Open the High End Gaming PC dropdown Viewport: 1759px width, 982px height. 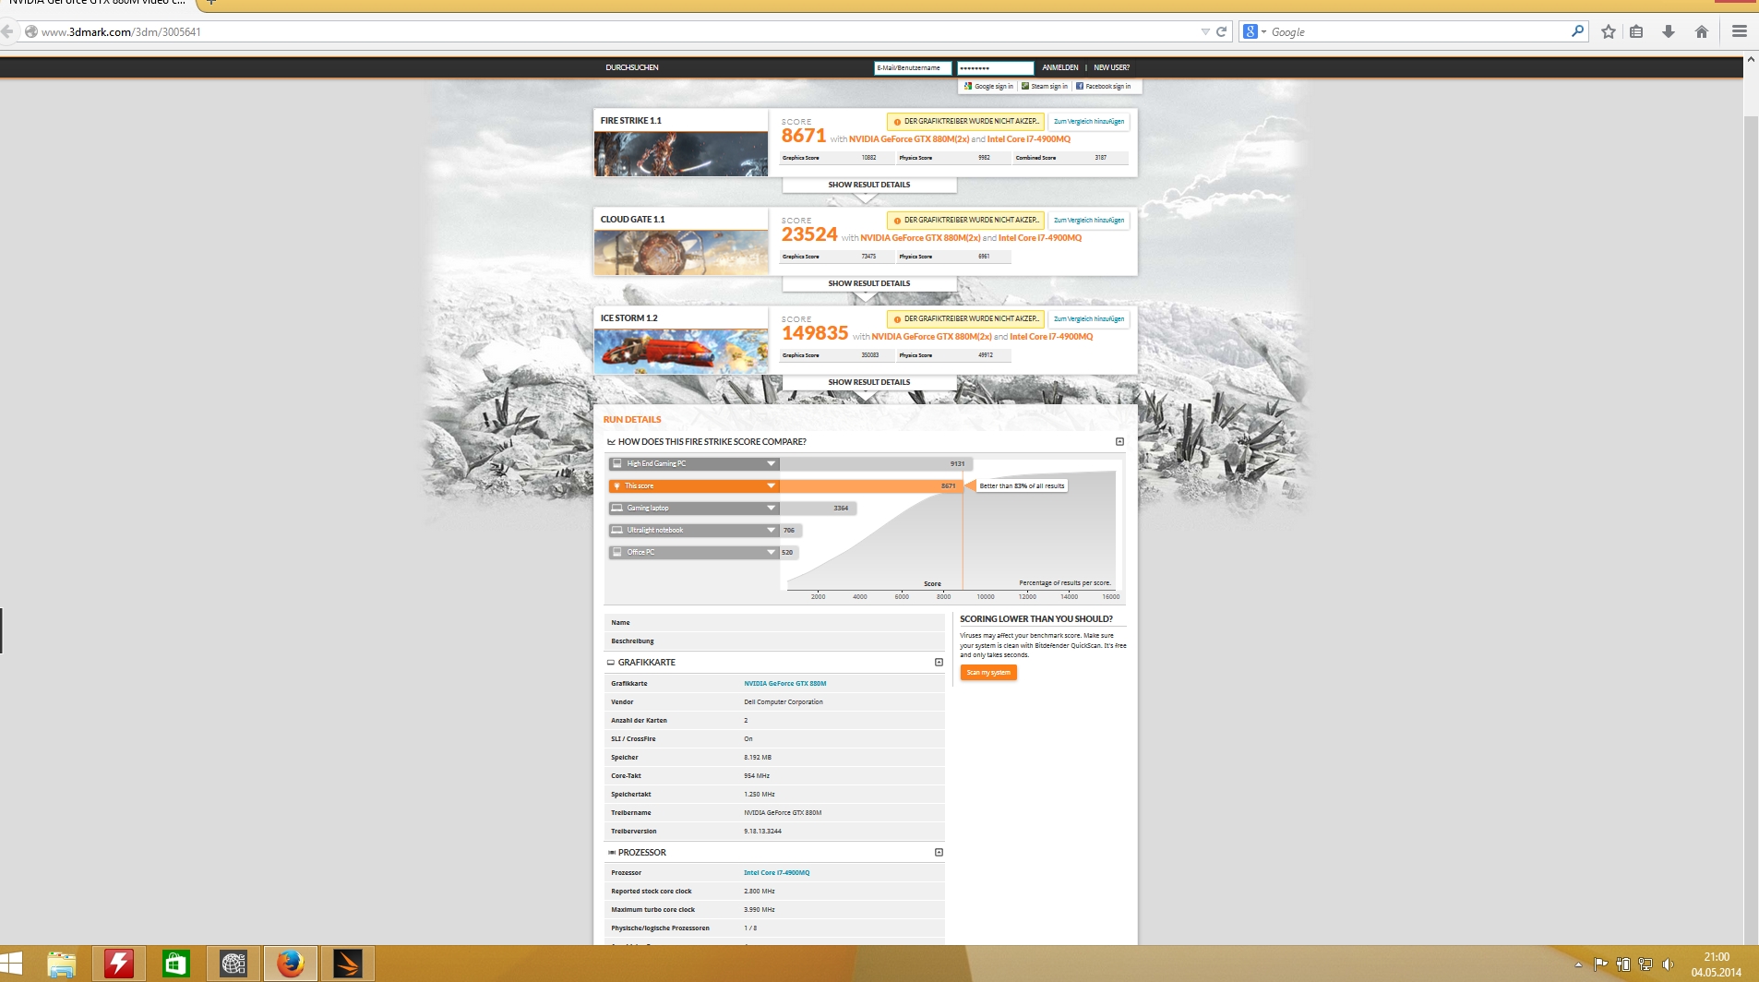tap(771, 464)
